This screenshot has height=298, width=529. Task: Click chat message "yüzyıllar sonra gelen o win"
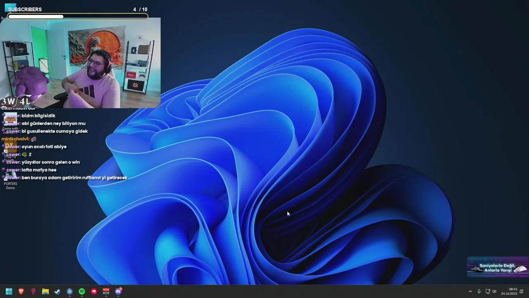tap(50, 162)
